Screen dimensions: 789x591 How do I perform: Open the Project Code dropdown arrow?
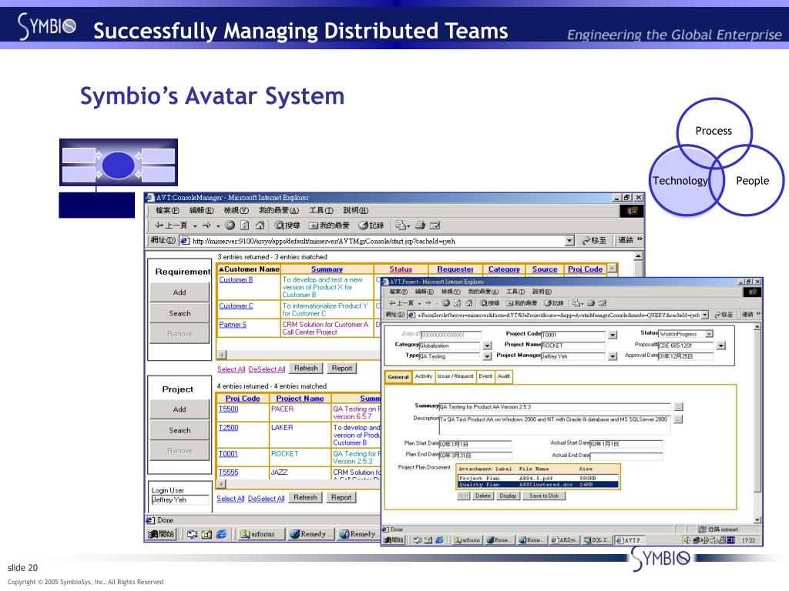pos(613,335)
